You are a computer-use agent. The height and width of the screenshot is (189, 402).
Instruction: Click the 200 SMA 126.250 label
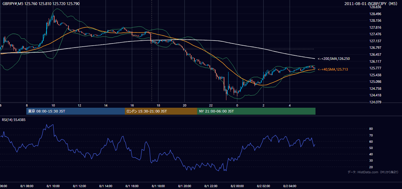(334, 59)
